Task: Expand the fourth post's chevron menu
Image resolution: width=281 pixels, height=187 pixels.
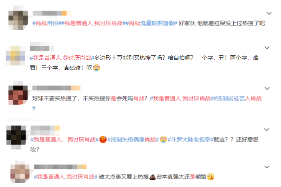Action: point(267,130)
